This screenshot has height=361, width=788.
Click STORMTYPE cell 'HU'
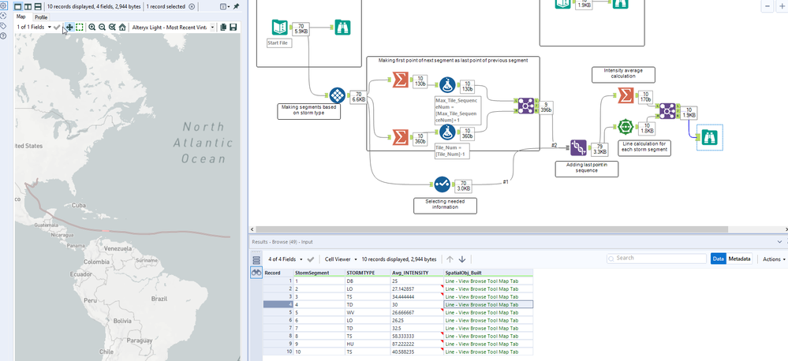click(368, 344)
